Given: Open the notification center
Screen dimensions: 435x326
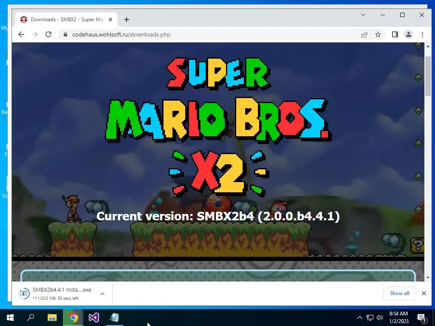Looking at the screenshot, I should point(421,318).
